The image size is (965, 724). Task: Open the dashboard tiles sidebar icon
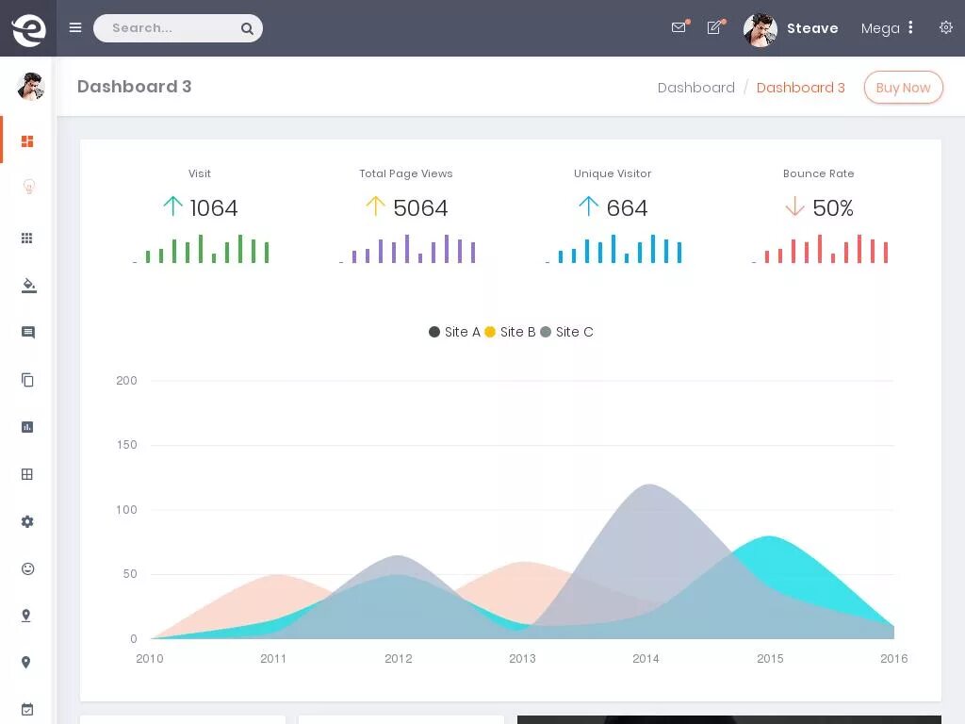(27, 141)
